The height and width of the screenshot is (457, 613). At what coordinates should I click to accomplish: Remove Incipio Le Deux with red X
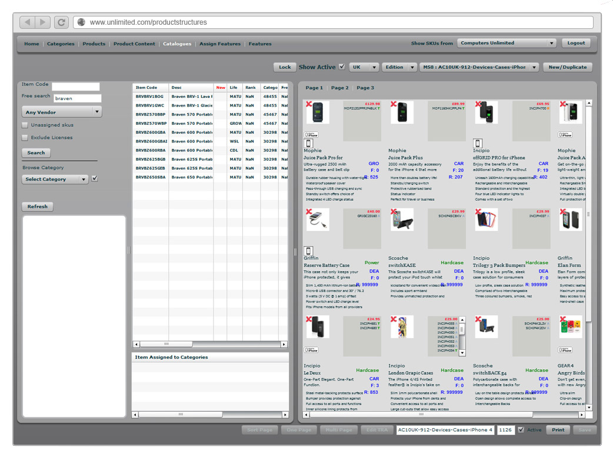pos(308,319)
